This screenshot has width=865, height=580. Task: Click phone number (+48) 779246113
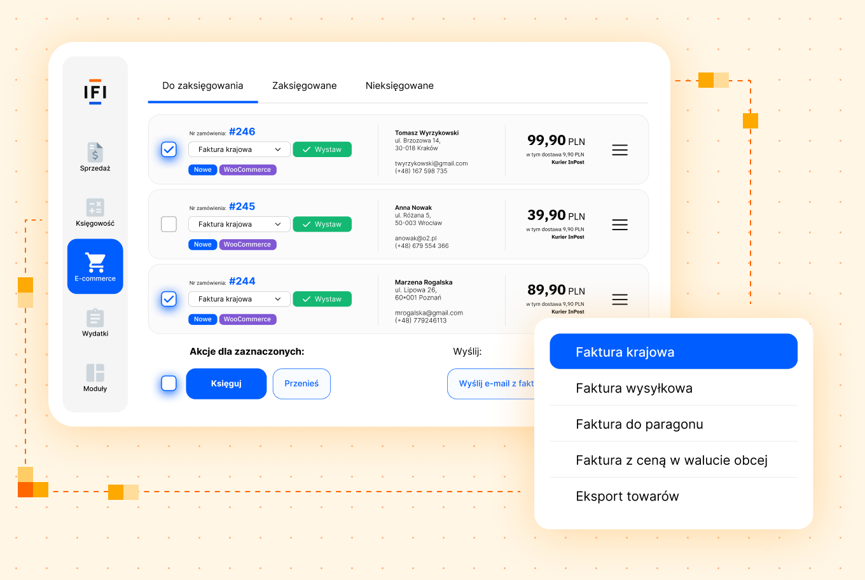(x=421, y=321)
